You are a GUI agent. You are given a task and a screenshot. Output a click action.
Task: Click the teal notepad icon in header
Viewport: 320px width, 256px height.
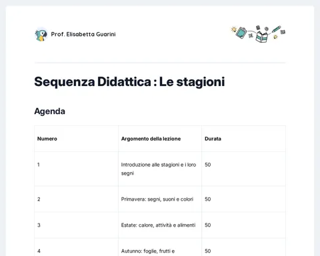point(241,33)
